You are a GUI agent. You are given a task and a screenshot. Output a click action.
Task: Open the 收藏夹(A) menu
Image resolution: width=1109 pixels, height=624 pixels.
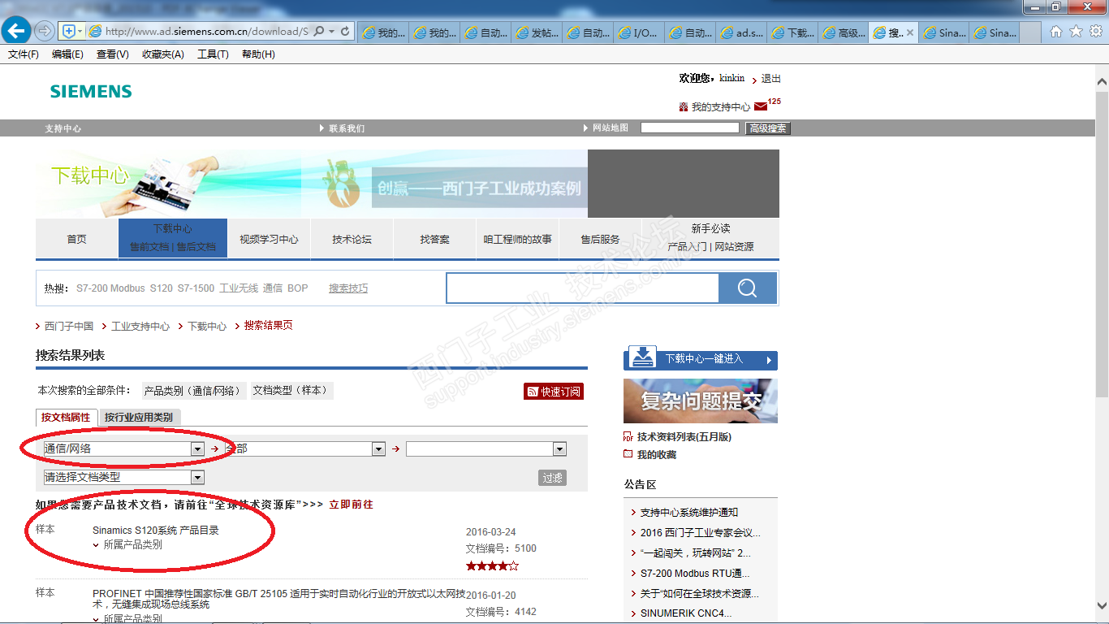click(163, 54)
